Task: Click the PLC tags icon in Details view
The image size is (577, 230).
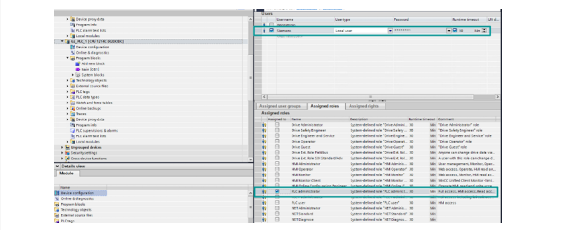Action: tap(57, 221)
